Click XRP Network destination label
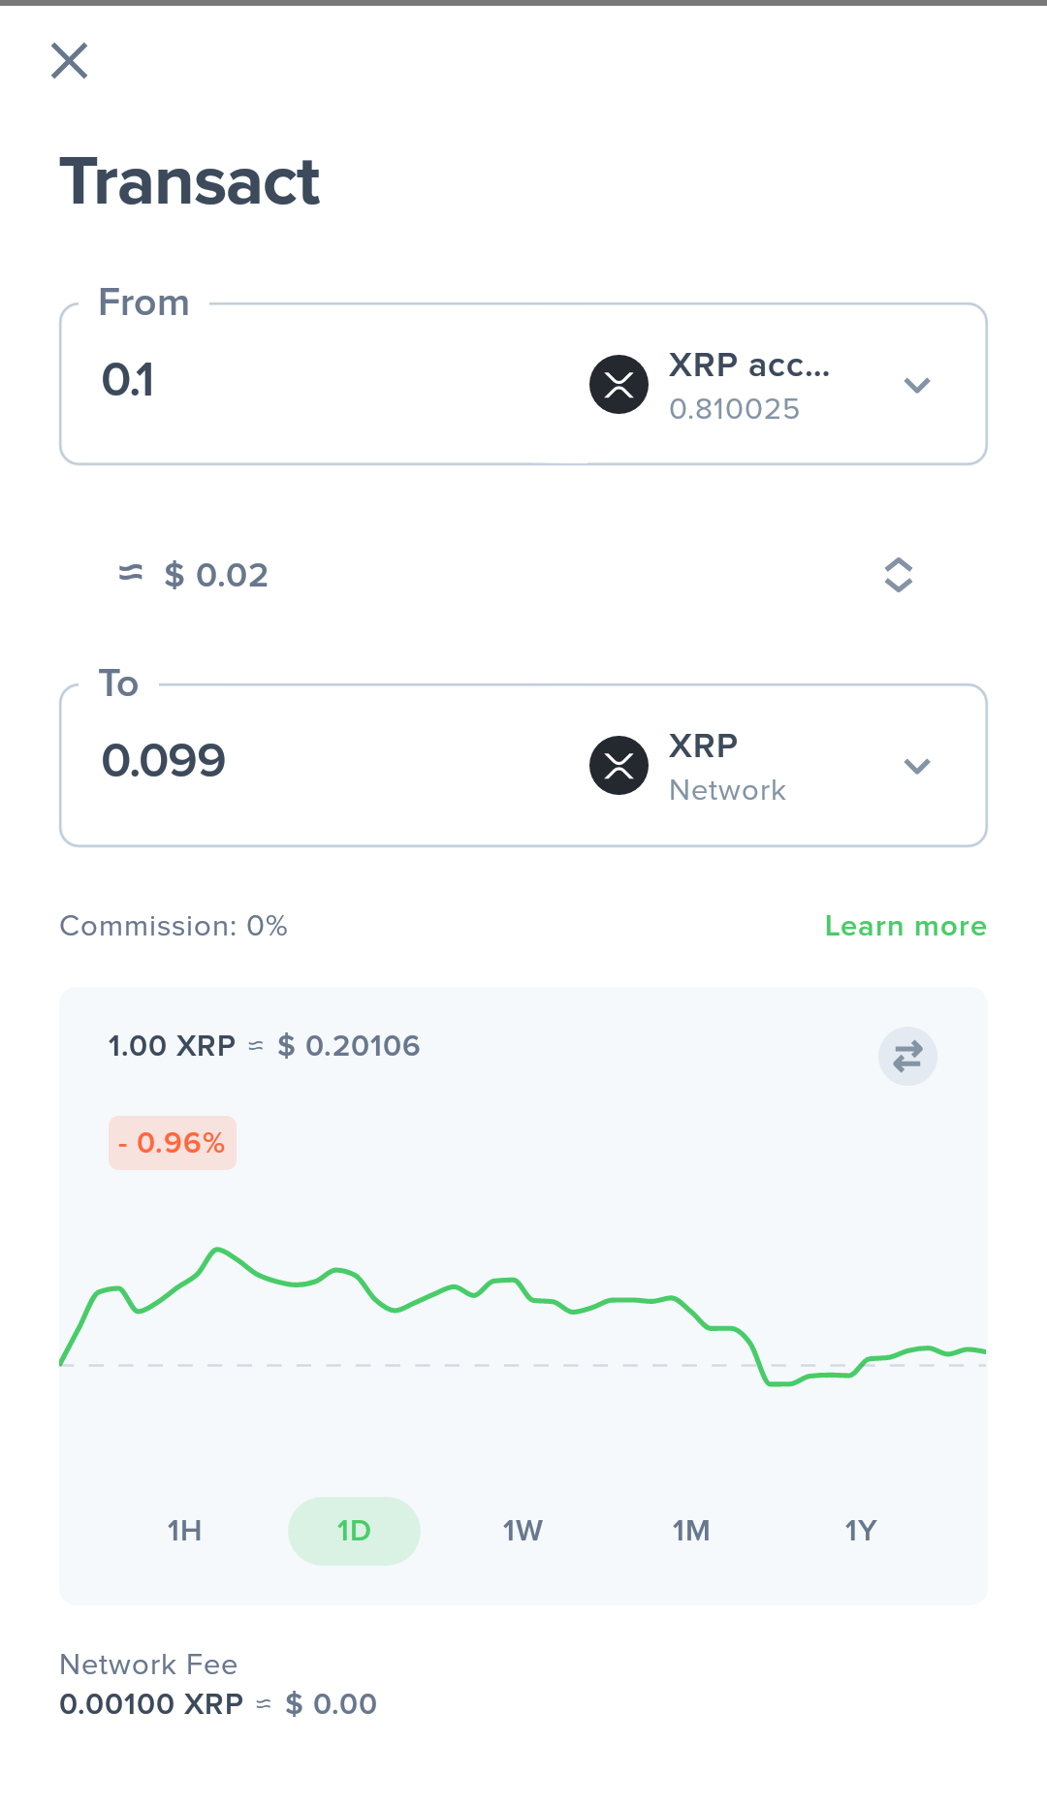Viewport: 1047px width, 1808px height. [727, 768]
